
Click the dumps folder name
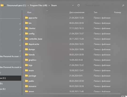(x=32, y=50)
